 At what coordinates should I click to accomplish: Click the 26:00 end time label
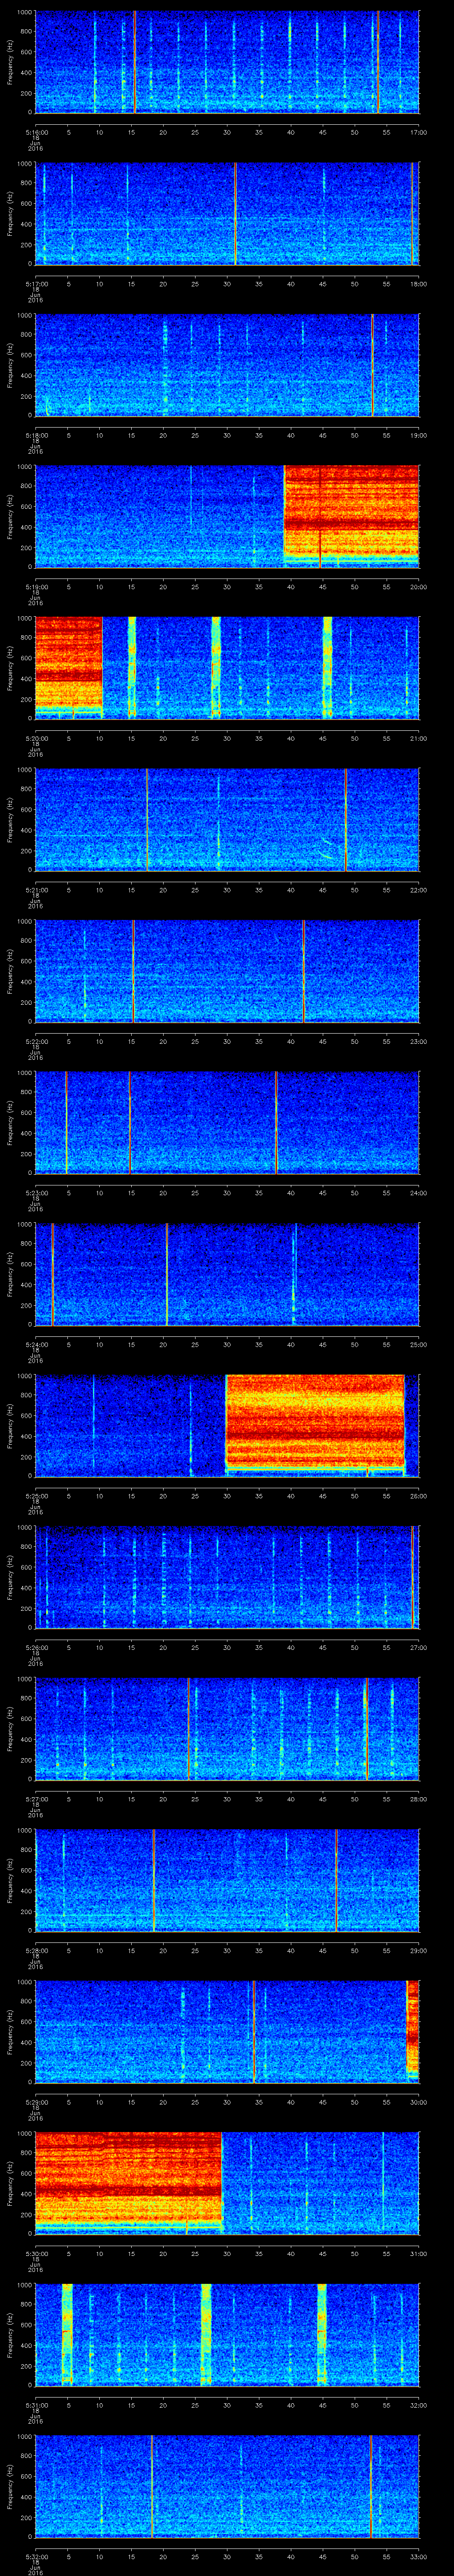pyautogui.click(x=419, y=1496)
